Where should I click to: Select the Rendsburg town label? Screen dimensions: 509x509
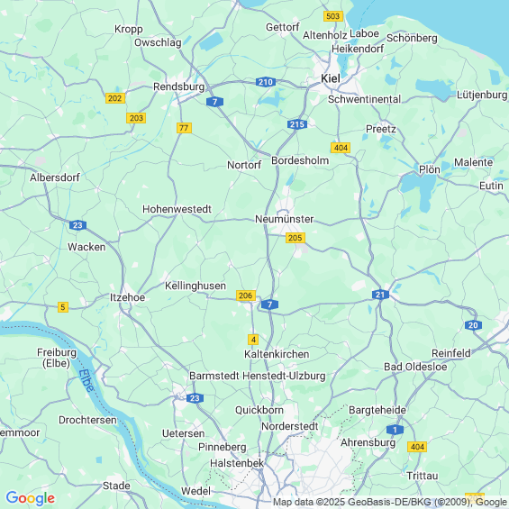tap(179, 86)
